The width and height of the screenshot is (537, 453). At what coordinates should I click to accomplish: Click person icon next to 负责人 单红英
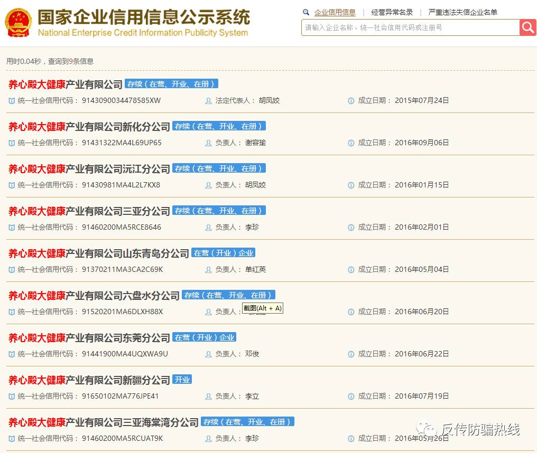[x=208, y=270]
